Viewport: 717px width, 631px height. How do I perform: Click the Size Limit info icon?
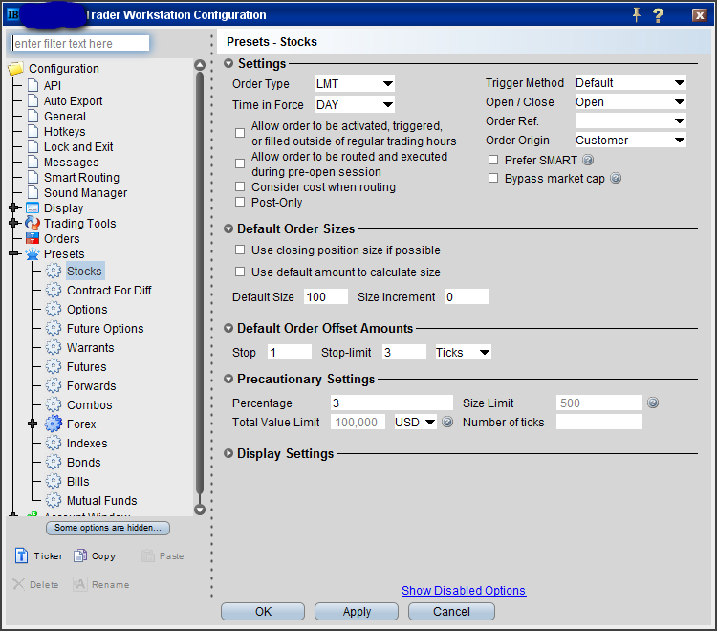(653, 403)
